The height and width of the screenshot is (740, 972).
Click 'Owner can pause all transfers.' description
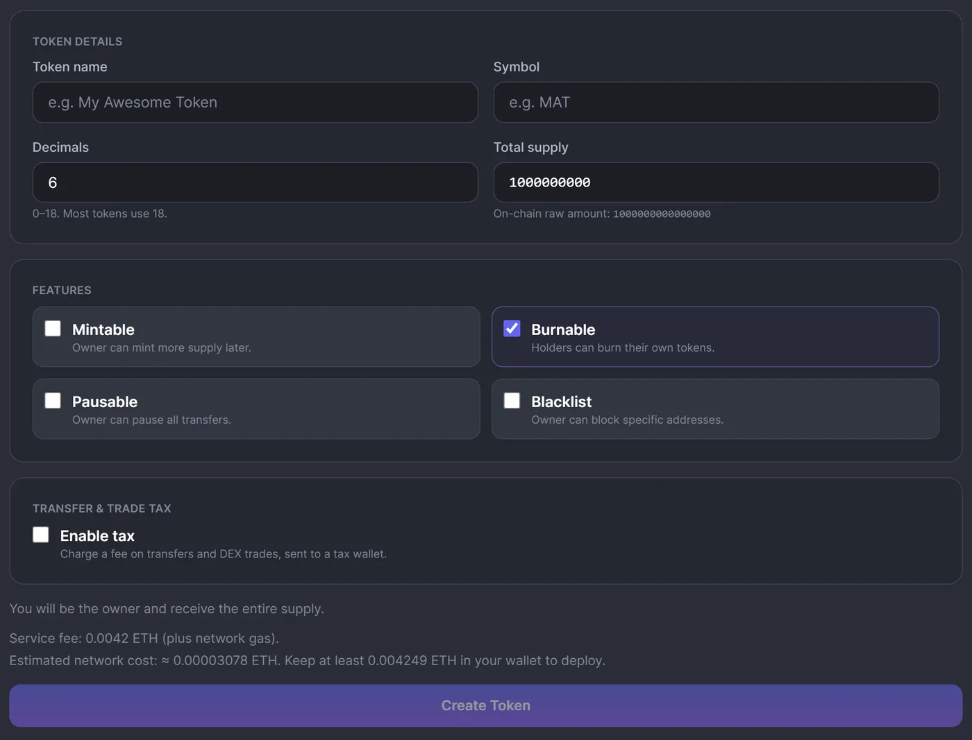151,420
